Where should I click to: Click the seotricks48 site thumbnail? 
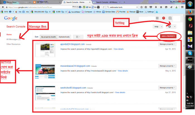(45, 93)
